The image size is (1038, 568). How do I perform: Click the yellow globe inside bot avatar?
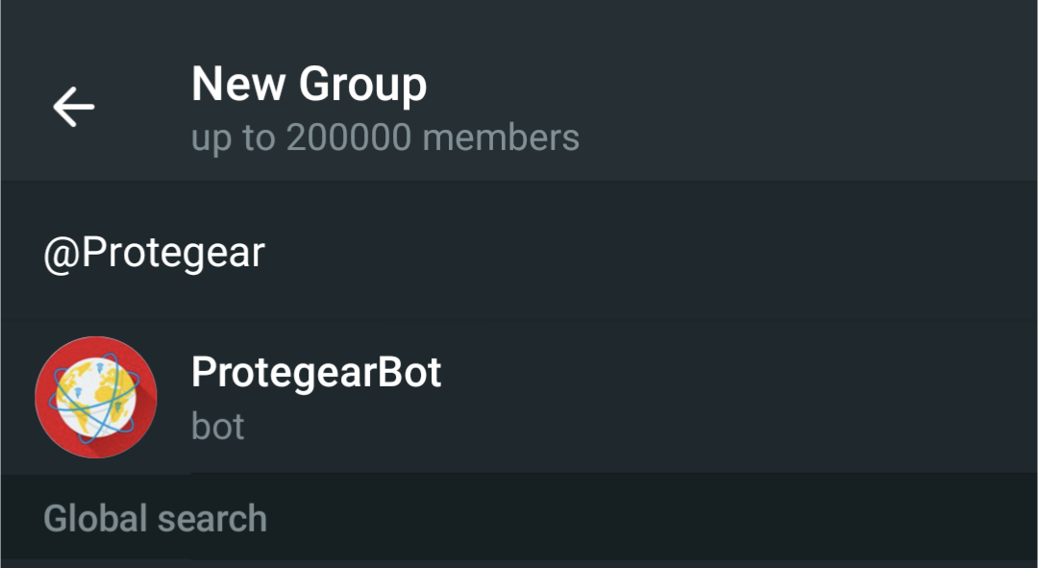point(91,394)
